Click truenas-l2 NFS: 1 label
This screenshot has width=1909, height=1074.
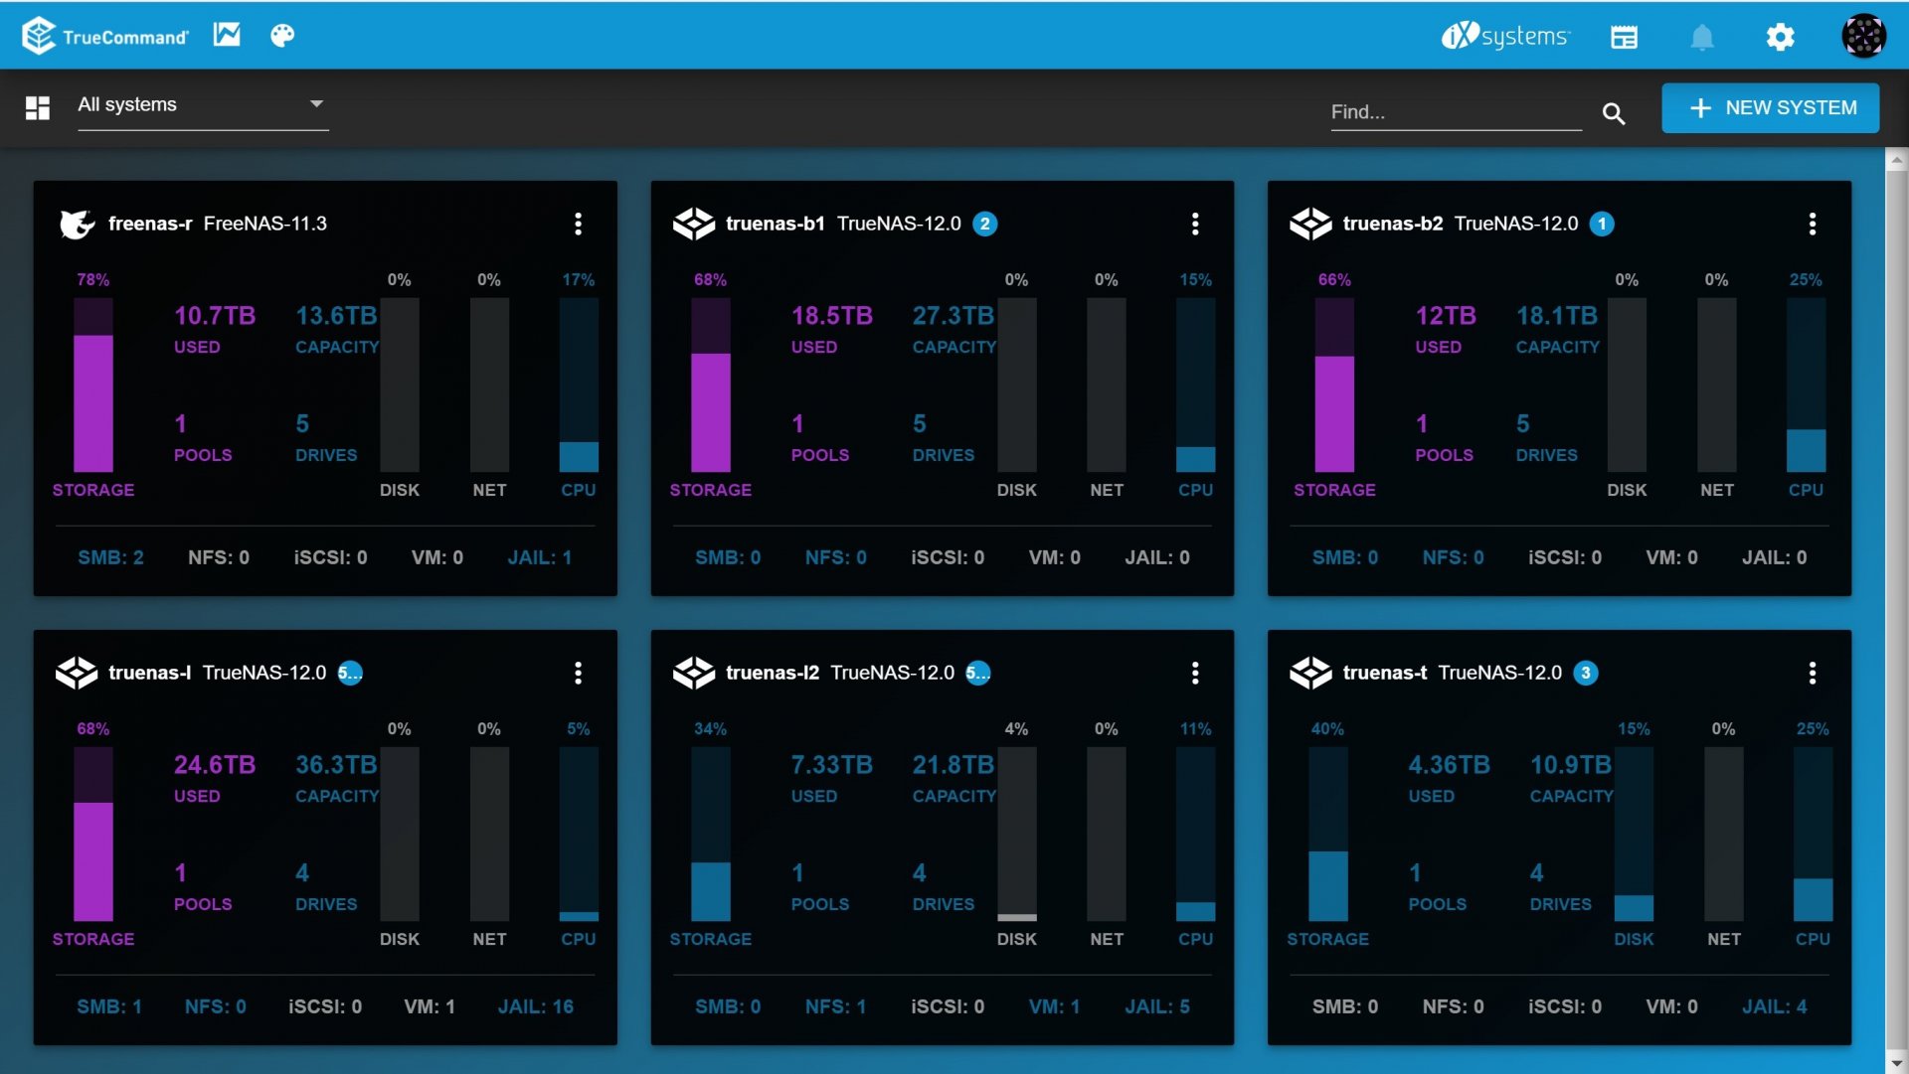835,1006
